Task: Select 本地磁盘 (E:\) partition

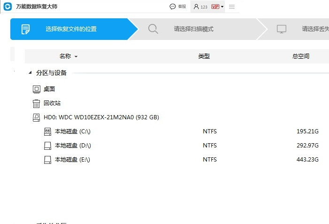Action: pos(72,160)
